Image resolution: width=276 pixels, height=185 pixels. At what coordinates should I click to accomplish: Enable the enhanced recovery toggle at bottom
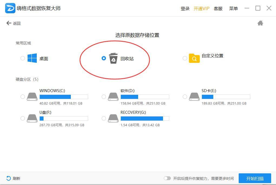(x=167, y=178)
